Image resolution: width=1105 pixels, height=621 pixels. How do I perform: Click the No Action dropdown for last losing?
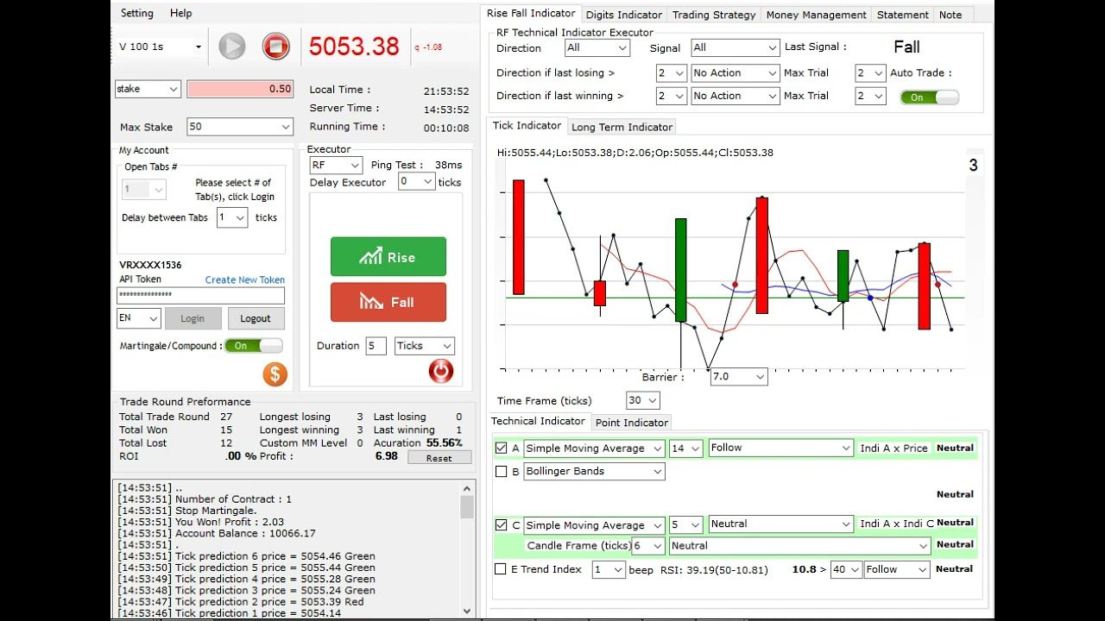(x=736, y=73)
